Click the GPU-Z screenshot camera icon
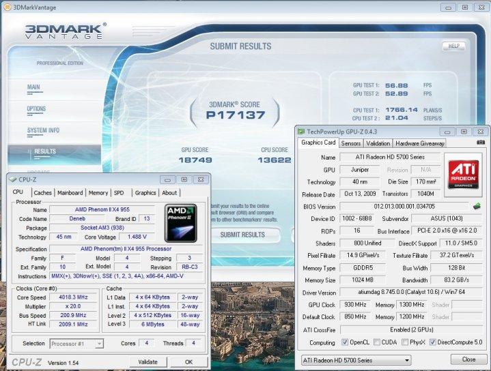Screen dimensions: 491x371 coord(481,143)
